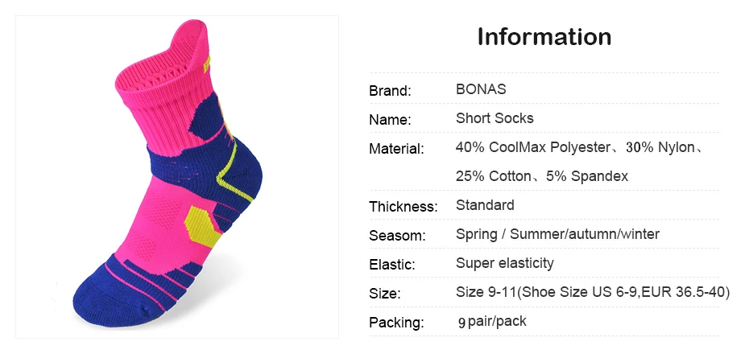The height and width of the screenshot is (354, 749).
Task: Click the Material label
Action: [x=396, y=149]
